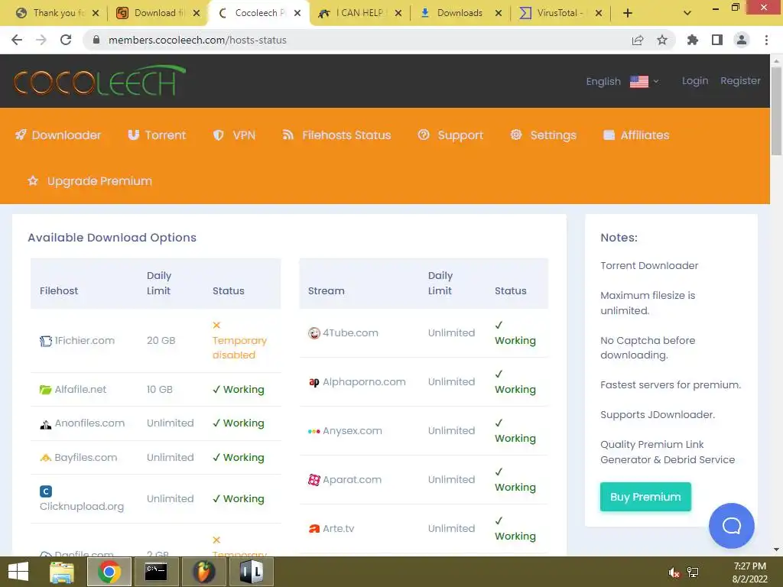783x587 pixels.
Task: Toggle the browser side panel
Action: (717, 40)
